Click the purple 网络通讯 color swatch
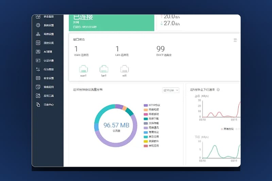Image resolution: width=272 pixels, height=181 pixels. (x=146, y=128)
